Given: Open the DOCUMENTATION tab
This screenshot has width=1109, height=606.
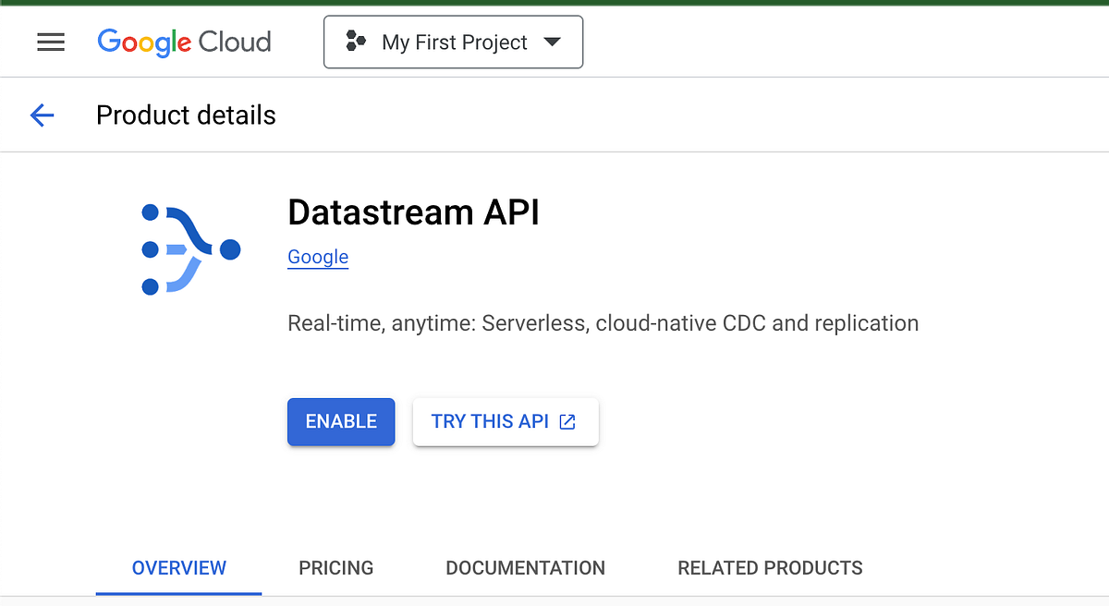Looking at the screenshot, I should (x=525, y=568).
